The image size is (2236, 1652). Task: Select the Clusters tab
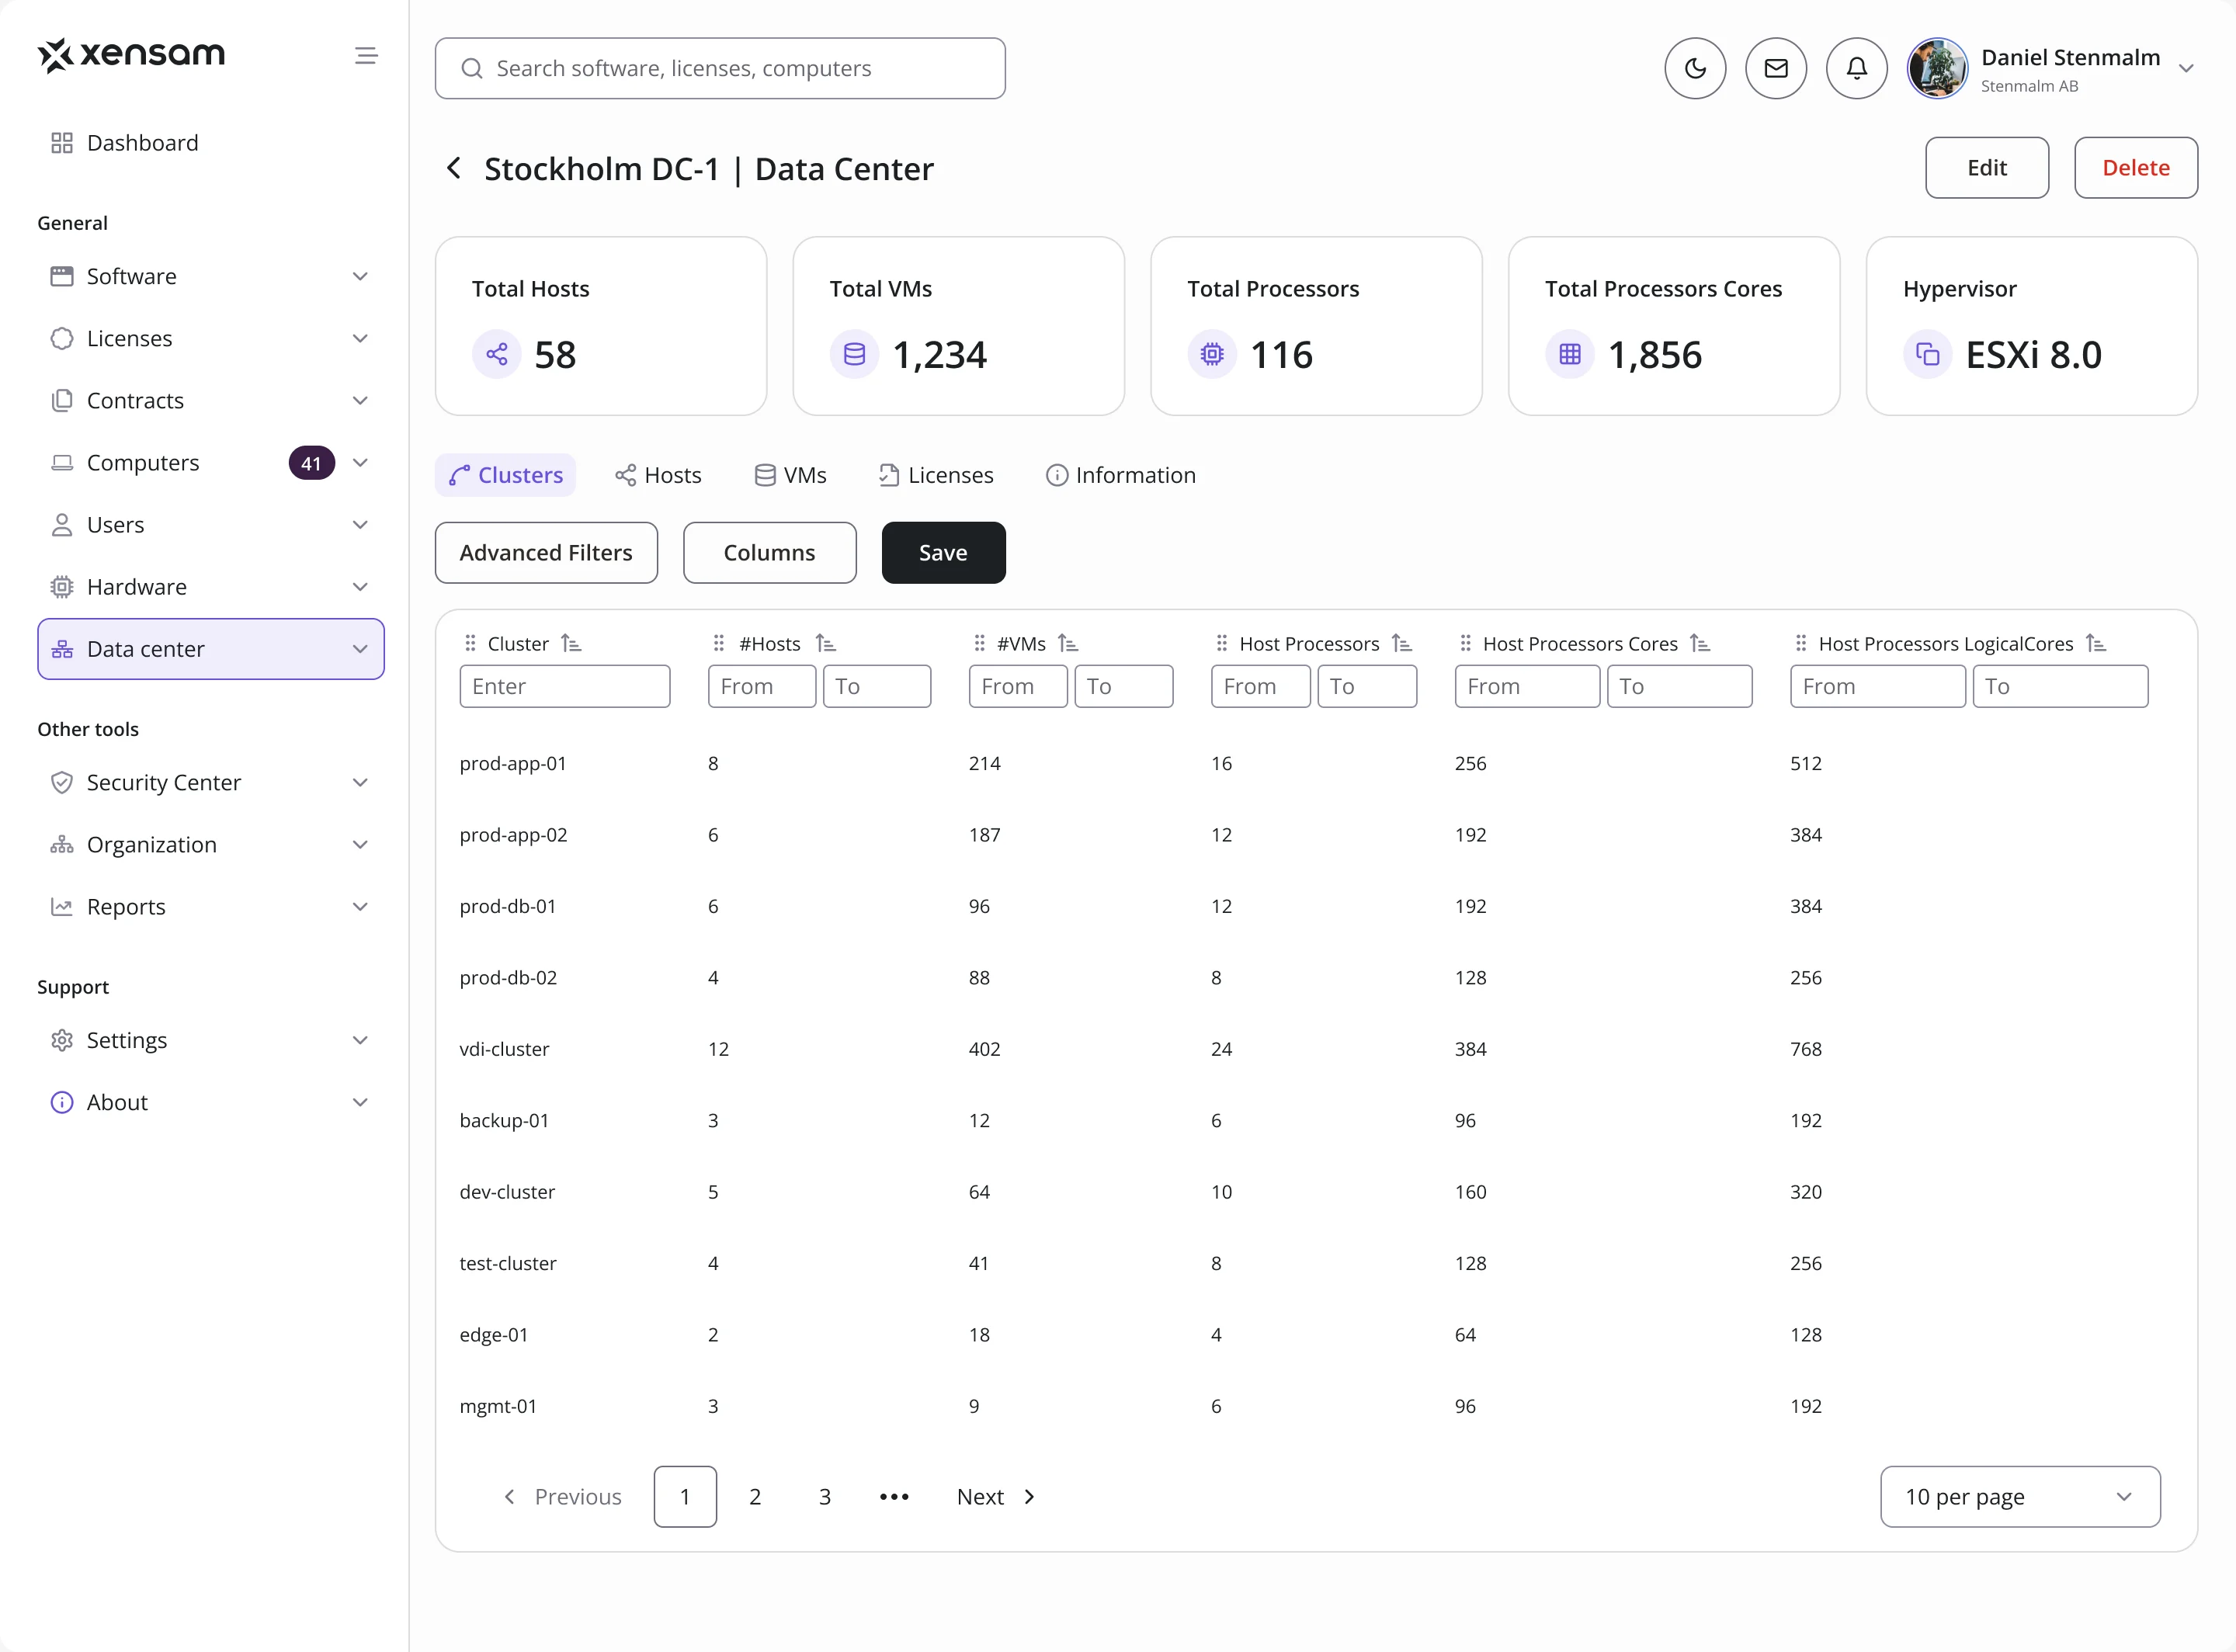point(505,475)
